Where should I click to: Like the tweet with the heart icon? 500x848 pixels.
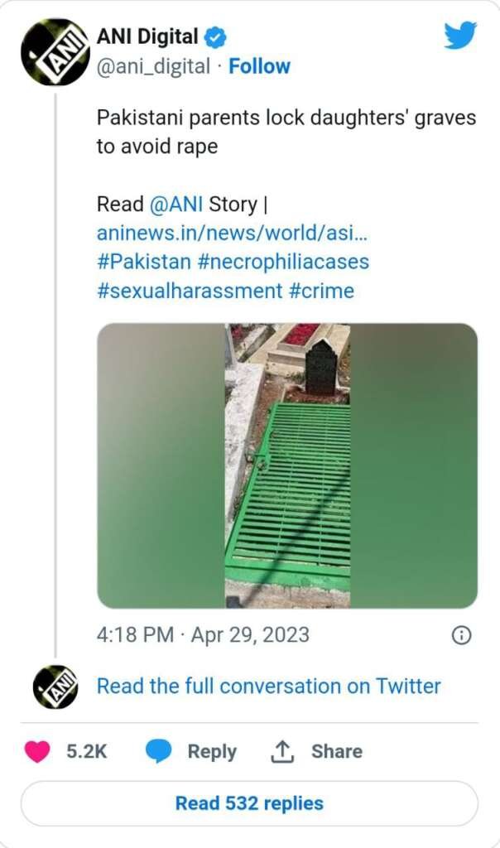[x=36, y=751]
